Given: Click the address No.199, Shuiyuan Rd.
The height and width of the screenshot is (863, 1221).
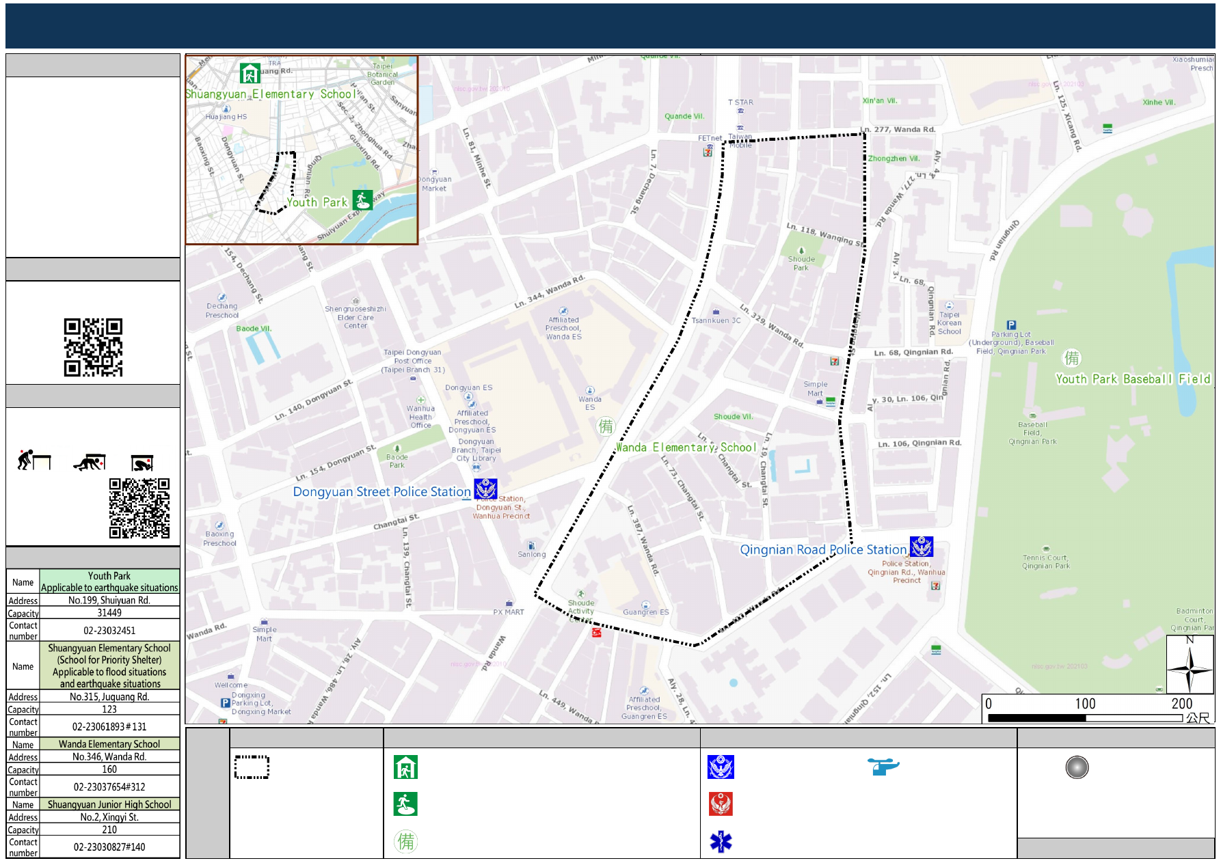Looking at the screenshot, I should point(109,600).
